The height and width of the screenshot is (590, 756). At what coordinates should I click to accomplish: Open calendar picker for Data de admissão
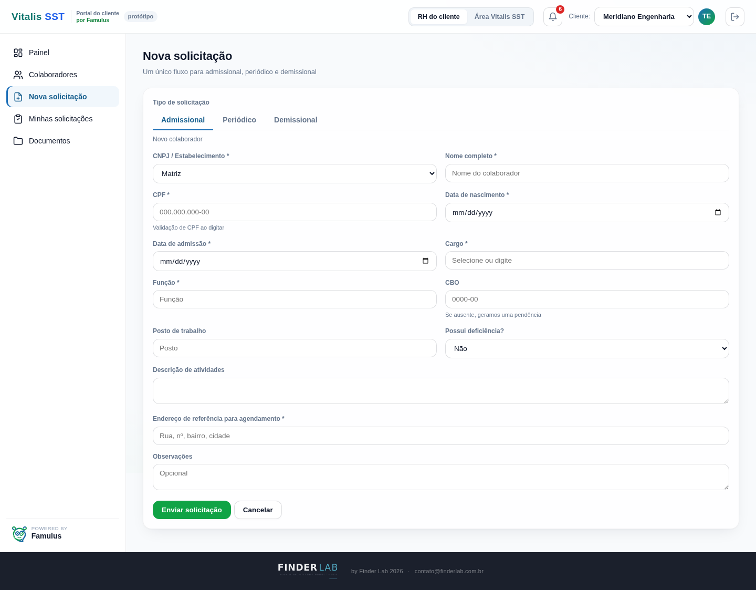coord(425,261)
